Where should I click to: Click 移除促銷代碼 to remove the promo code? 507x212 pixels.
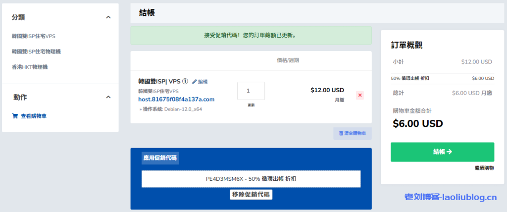click(251, 195)
